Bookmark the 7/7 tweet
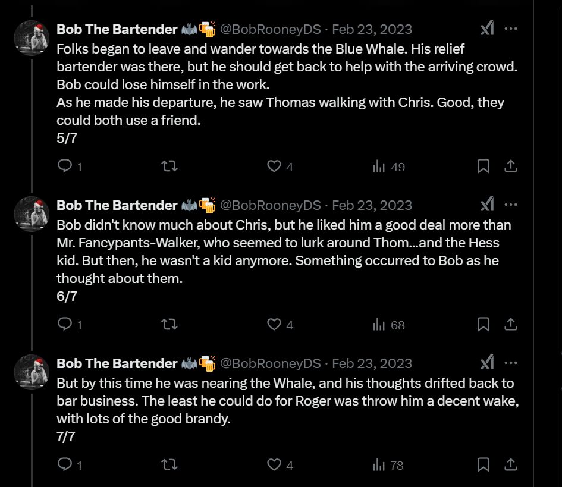Image resolution: width=562 pixels, height=487 pixels. (x=483, y=464)
